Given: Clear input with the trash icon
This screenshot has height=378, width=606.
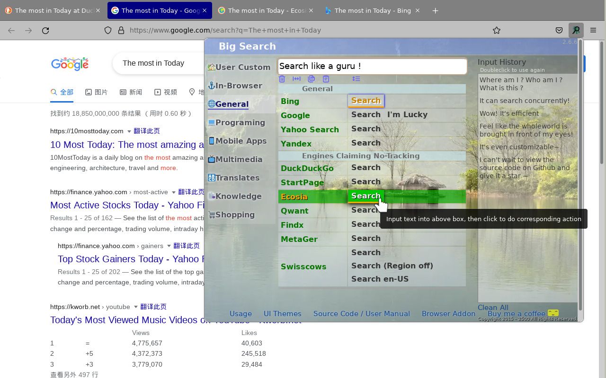Looking at the screenshot, I should click(x=282, y=79).
